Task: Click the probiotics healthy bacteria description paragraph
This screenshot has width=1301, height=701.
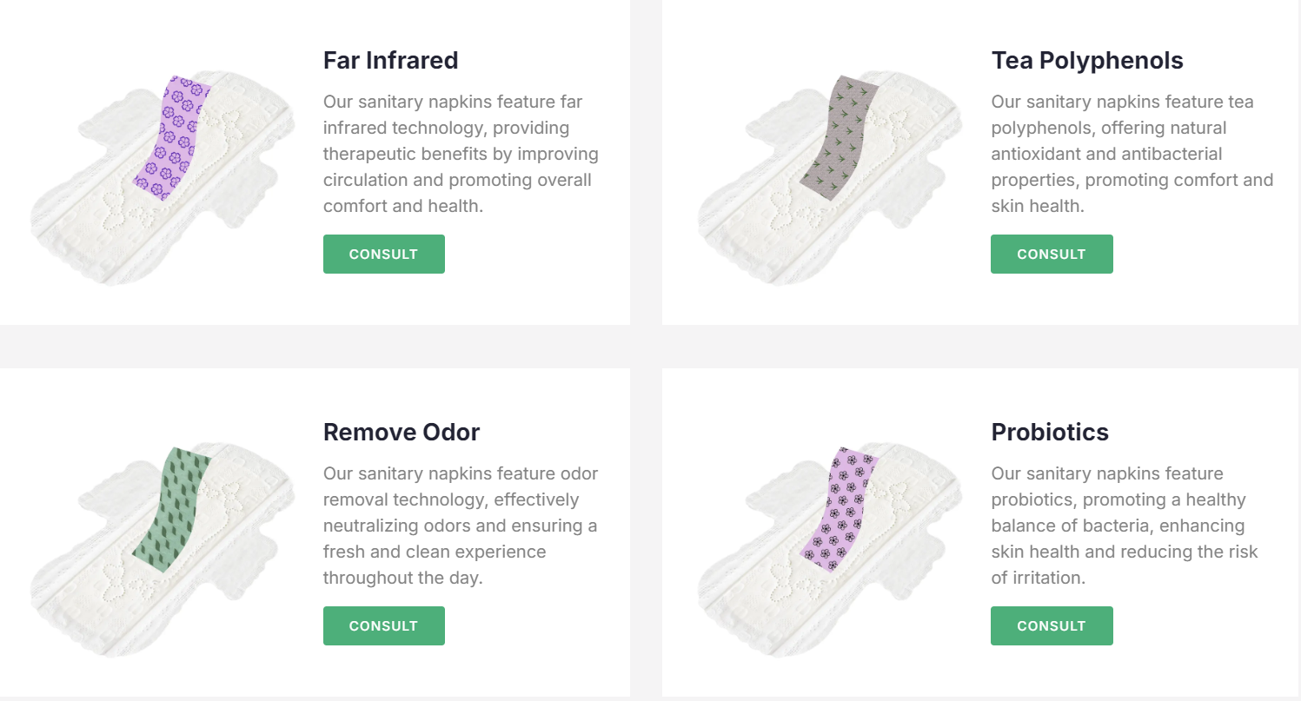Action: click(x=1125, y=526)
